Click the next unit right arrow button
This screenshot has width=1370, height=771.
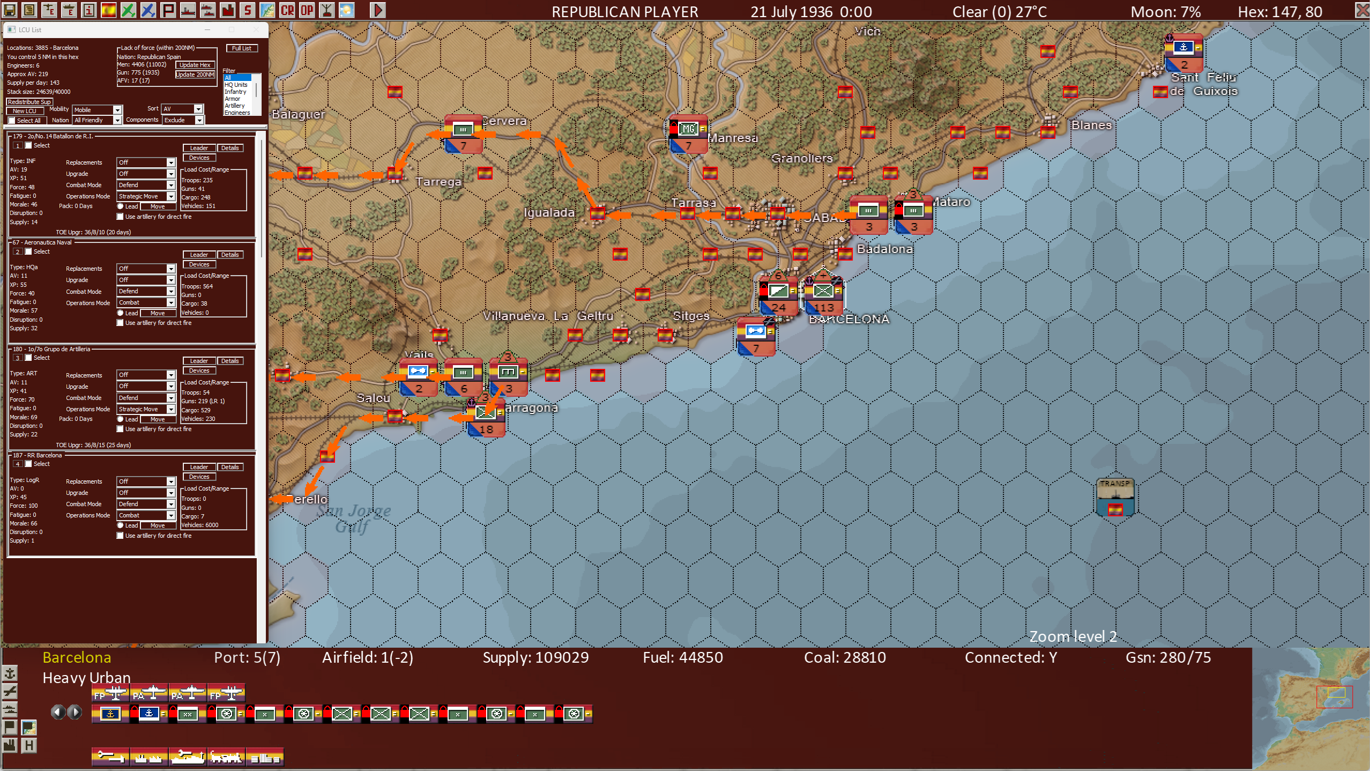tap(75, 712)
